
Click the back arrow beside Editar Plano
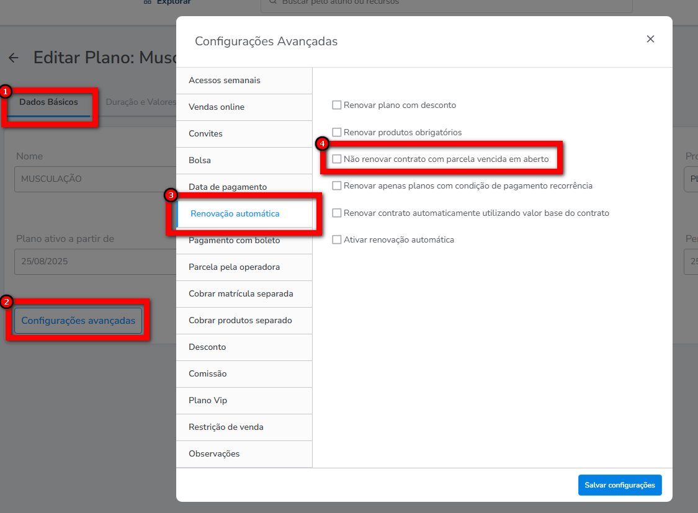14,58
